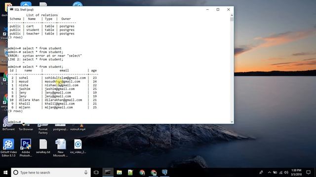Screen dimensions: 316x177
Task: Maximize the SQL Shell window
Action: pos(218,9)
